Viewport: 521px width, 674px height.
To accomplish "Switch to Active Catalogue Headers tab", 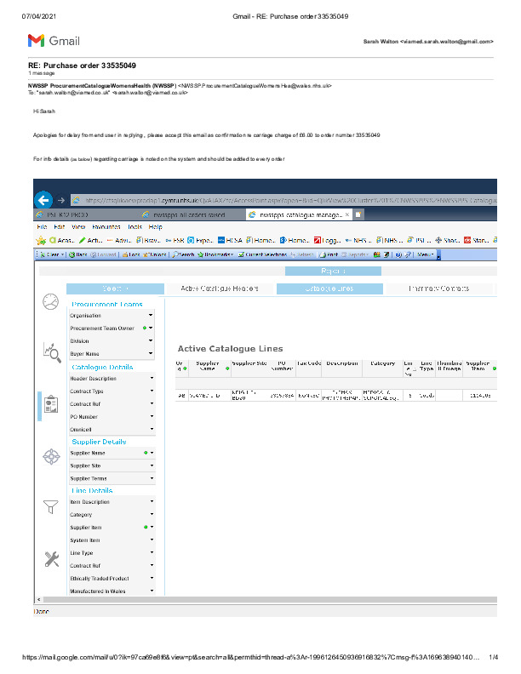I will click(x=220, y=288).
